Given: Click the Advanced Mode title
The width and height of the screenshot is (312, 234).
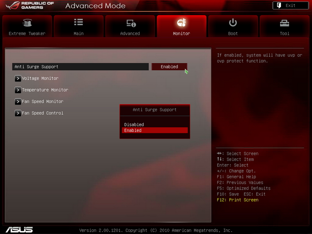Looking at the screenshot, I should pos(95,6).
